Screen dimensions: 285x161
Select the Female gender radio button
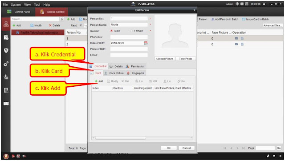(x=131, y=31)
